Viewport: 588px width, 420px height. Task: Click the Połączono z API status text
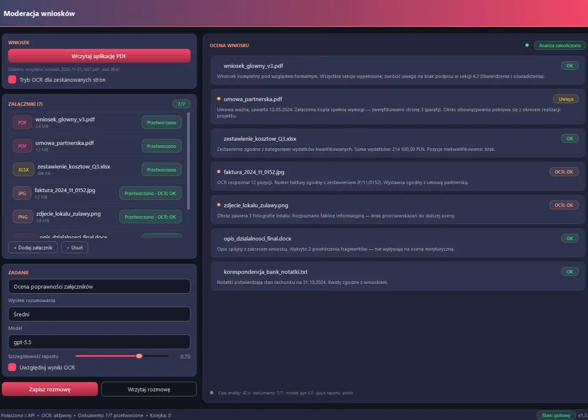(x=18, y=415)
